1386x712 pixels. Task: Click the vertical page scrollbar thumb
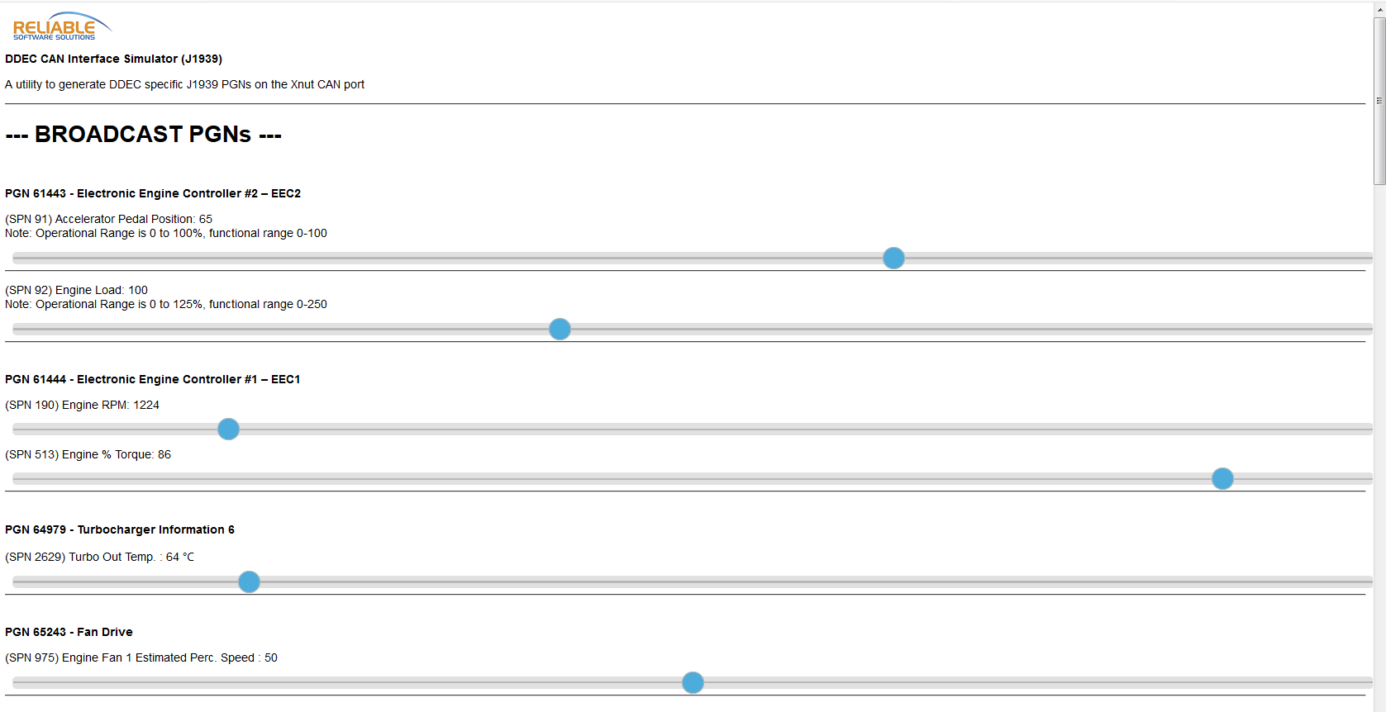(x=1379, y=99)
